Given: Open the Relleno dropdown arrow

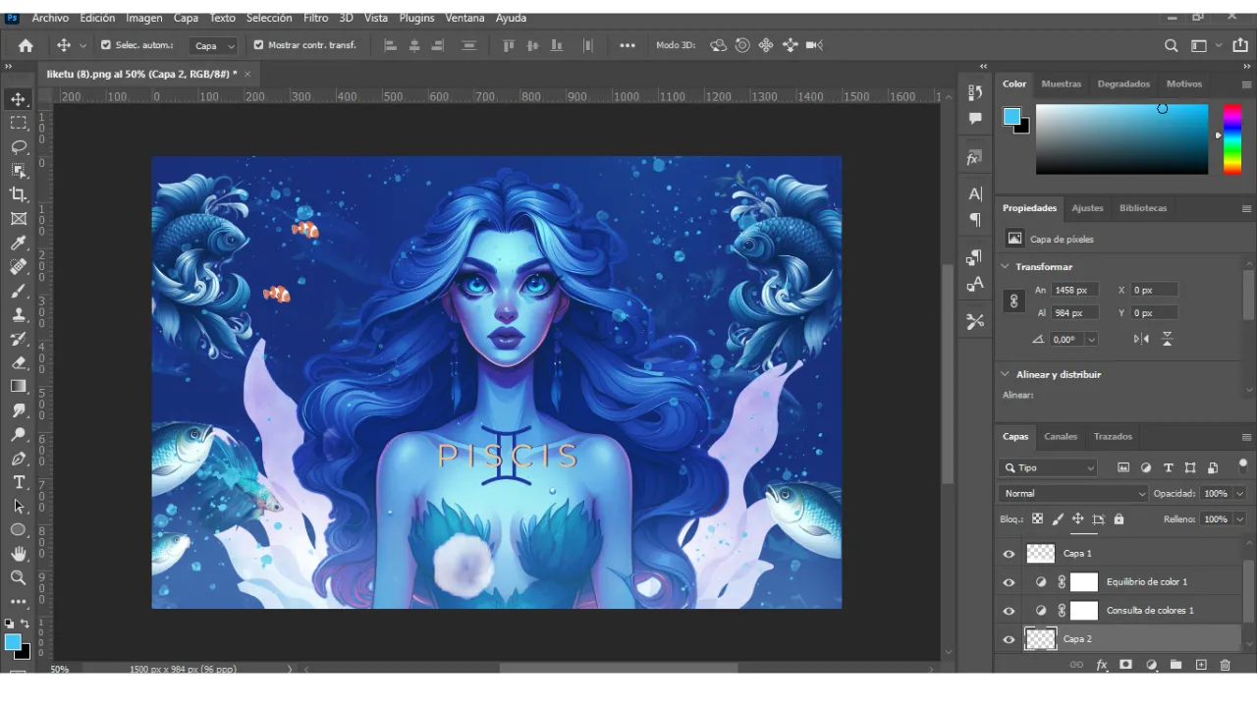Looking at the screenshot, I should point(1238,518).
